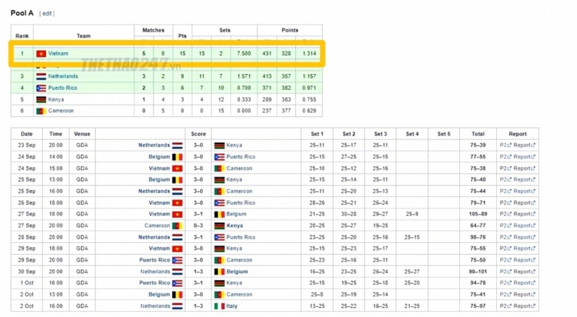Click the Italy flag in the last match row
Viewport: 577px width, 317px height.
(219, 306)
